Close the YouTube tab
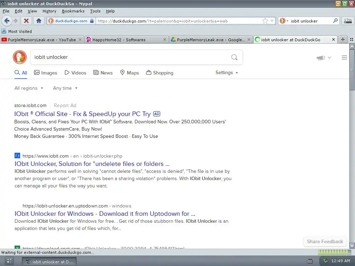The width and height of the screenshot is (355, 266). [80, 39]
